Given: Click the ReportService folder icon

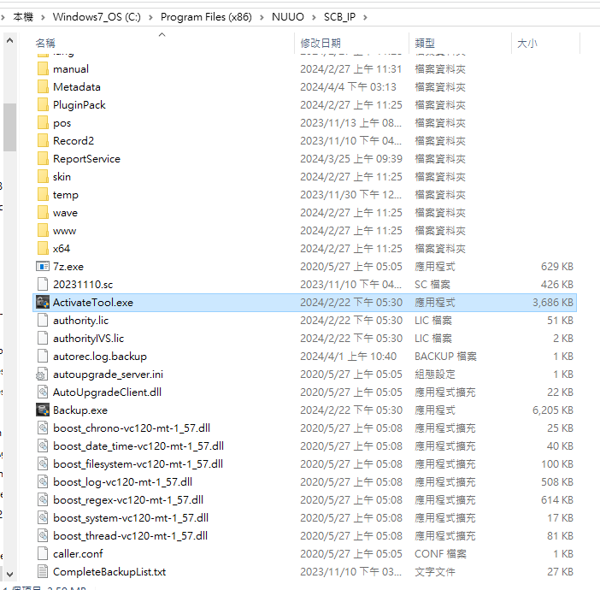Looking at the screenshot, I should coord(43,159).
